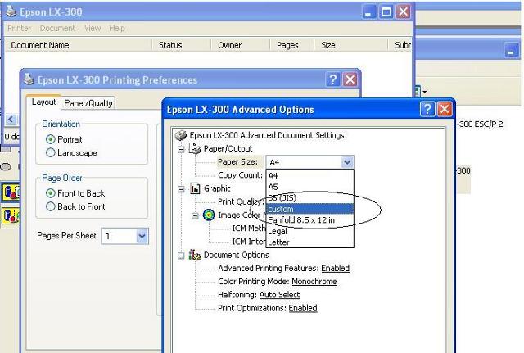
Task: Collapse the Document Options tree node
Action: pos(181,256)
